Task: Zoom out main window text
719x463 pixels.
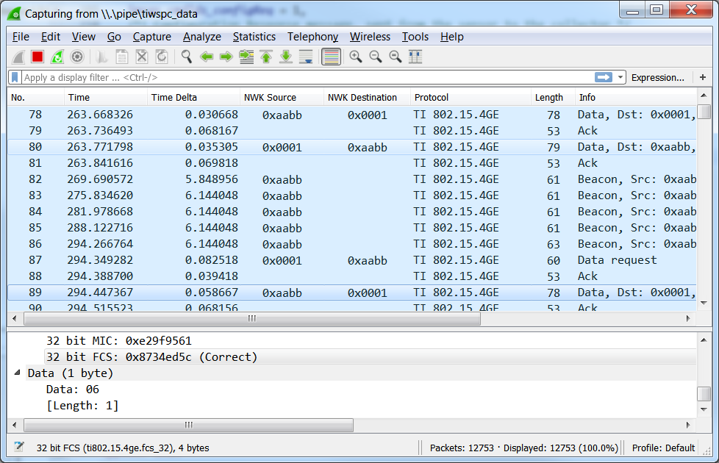Action: point(376,57)
